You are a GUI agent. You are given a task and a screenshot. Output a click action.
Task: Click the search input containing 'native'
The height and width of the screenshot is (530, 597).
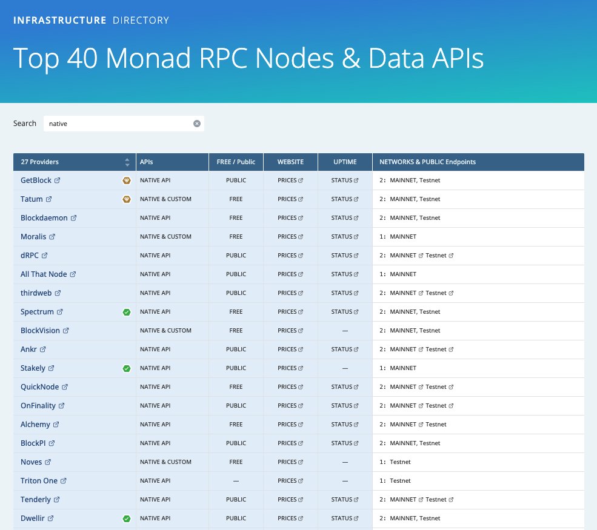click(124, 124)
